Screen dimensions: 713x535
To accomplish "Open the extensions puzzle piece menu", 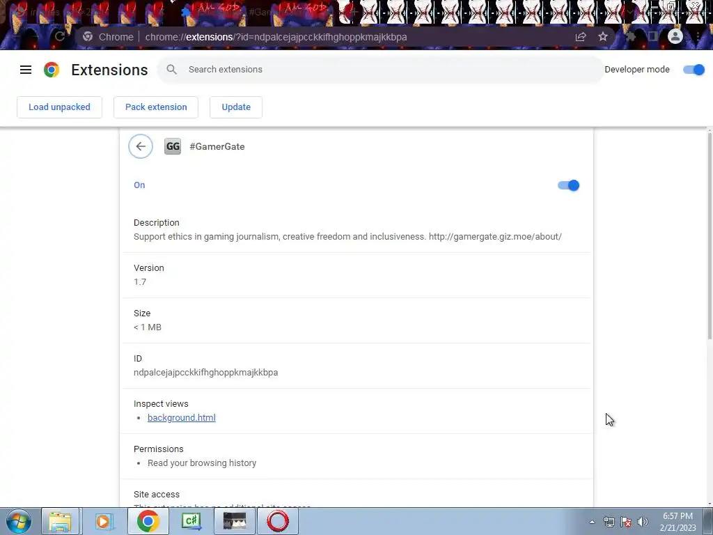I will coord(631,37).
